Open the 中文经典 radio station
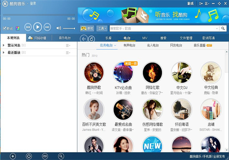The width and height of the screenshot is (229, 160). pos(211,73)
